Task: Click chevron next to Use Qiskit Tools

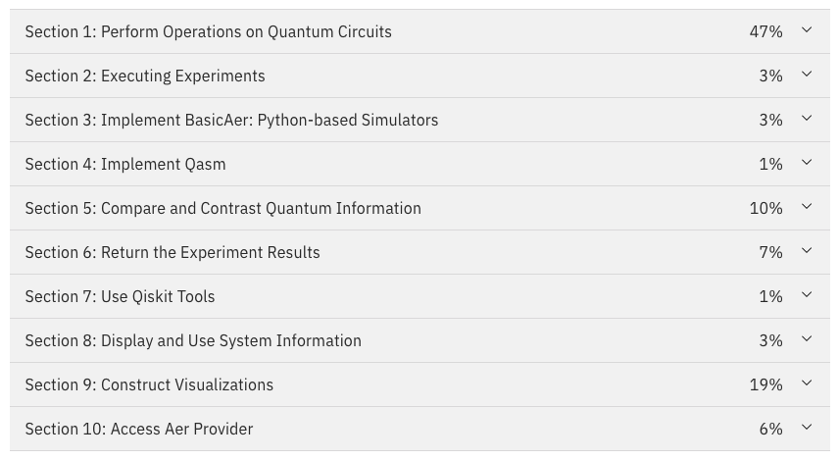Action: click(x=807, y=295)
